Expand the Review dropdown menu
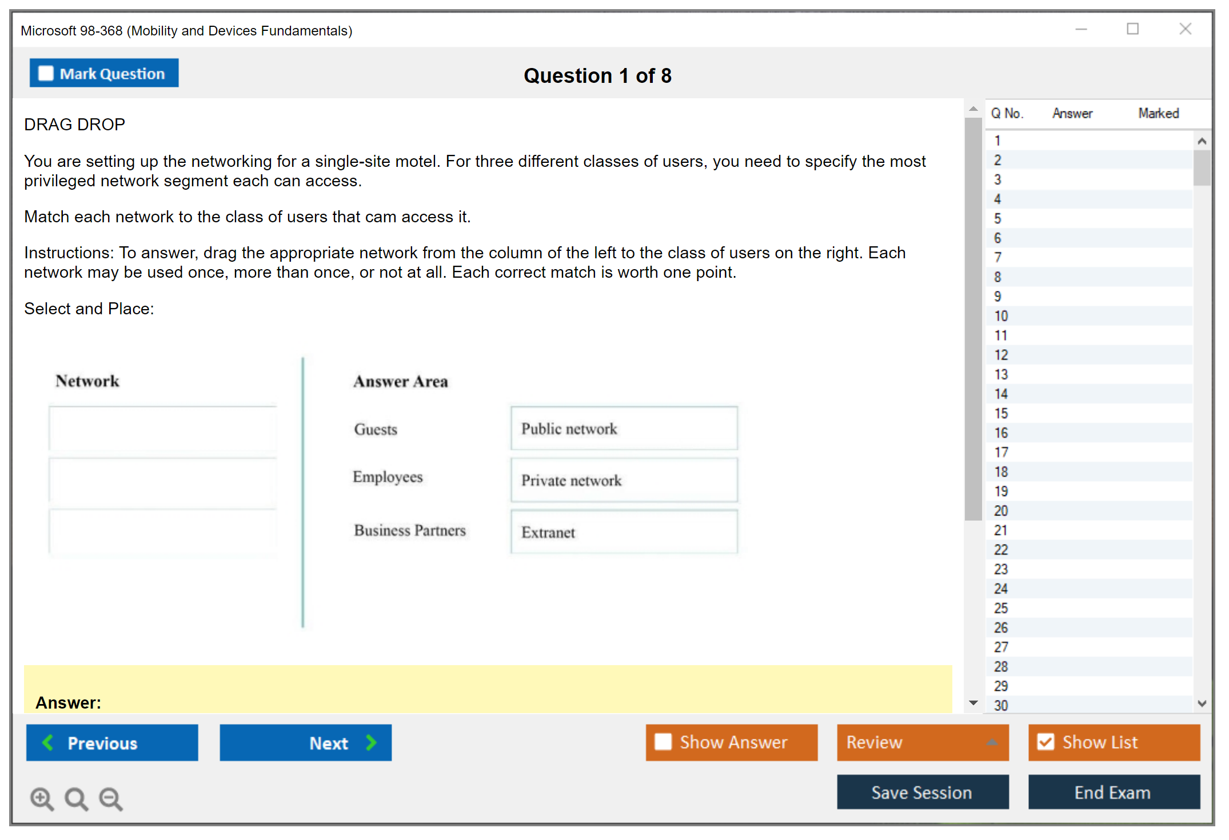Image resolution: width=1229 pixels, height=840 pixels. [x=992, y=742]
